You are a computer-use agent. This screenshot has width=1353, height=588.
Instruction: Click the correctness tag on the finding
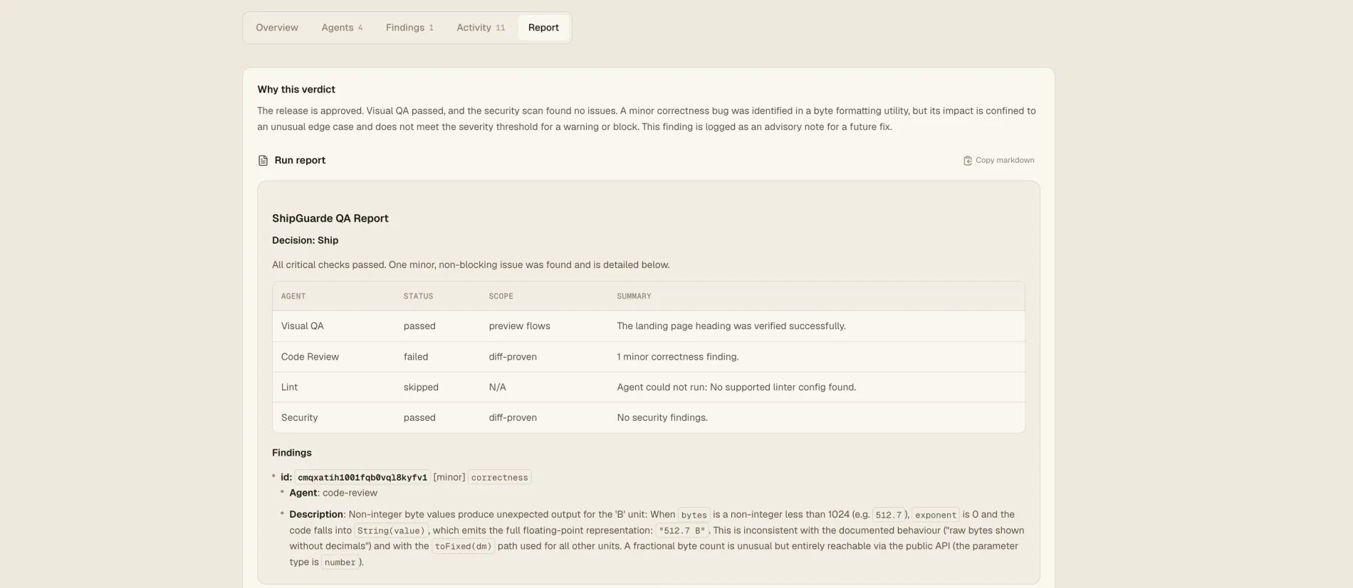500,478
